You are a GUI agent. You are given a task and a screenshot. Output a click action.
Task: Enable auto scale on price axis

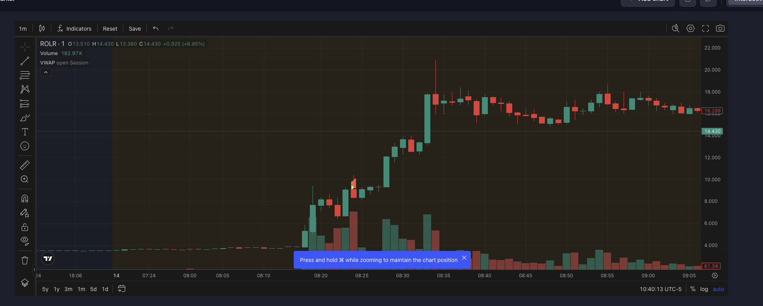tap(718, 289)
